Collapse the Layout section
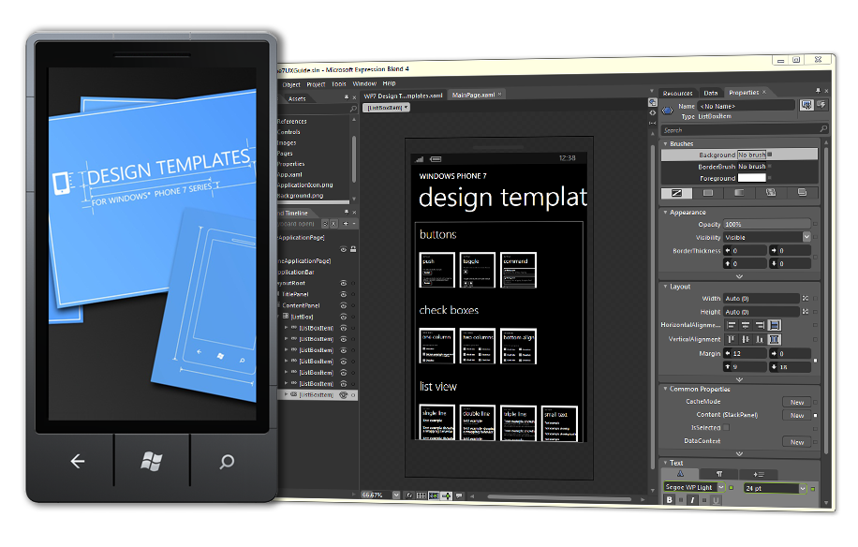The height and width of the screenshot is (547, 858). [665, 286]
